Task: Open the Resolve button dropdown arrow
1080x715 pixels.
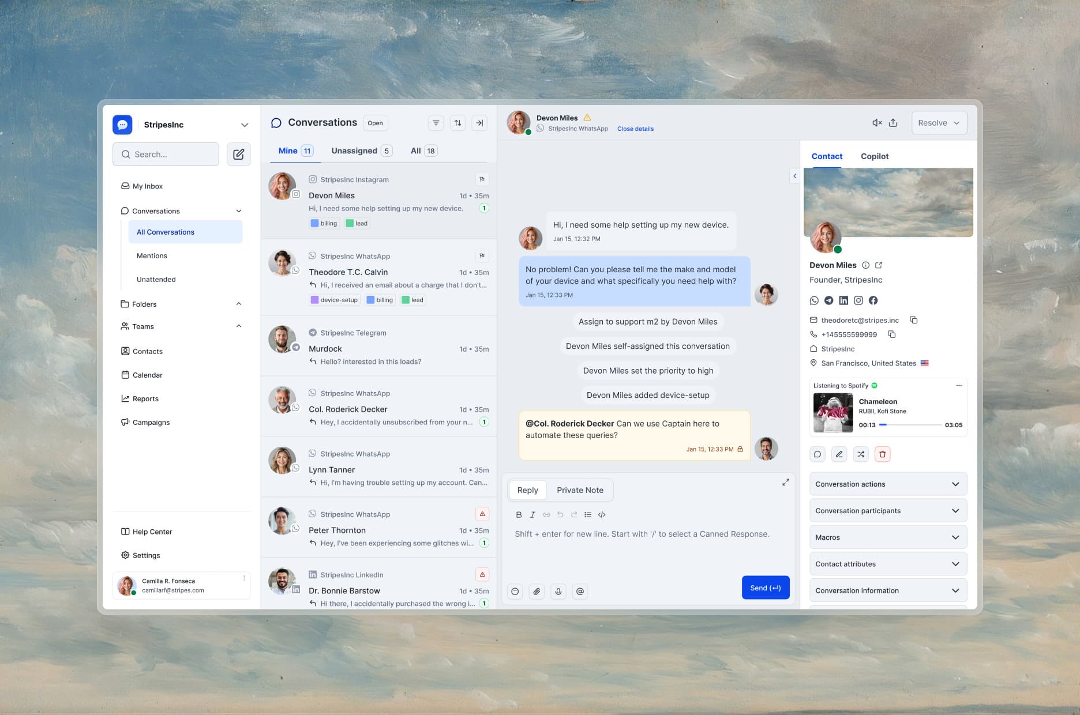Action: tap(957, 123)
